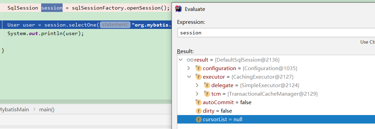Viewport: 375px width, 129px height.
Task: Click the Expression input field containing session
Action: pos(276,33)
